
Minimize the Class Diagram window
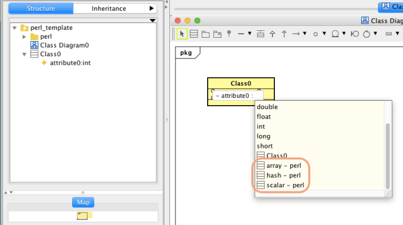[187, 20]
